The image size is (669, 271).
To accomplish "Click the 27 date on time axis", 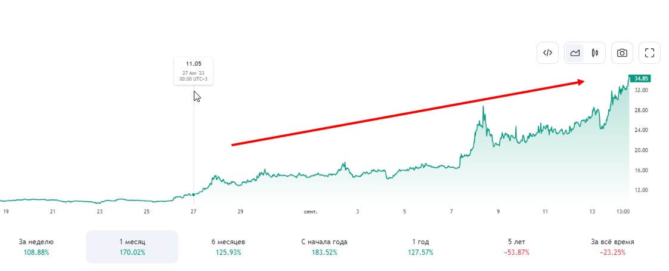I will (x=193, y=211).
